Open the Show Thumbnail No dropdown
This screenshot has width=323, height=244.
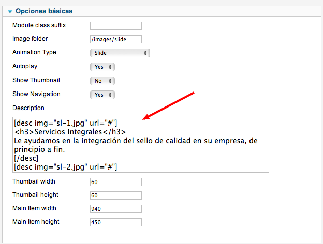(102, 81)
